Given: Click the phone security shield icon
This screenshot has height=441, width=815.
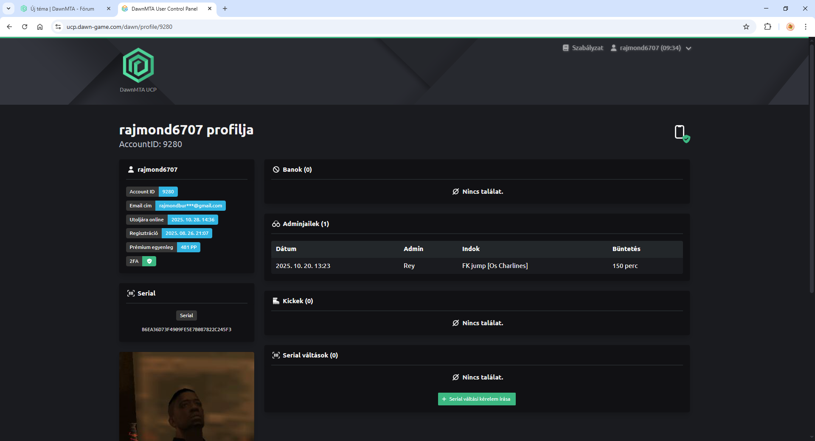Looking at the screenshot, I should pyautogui.click(x=682, y=134).
